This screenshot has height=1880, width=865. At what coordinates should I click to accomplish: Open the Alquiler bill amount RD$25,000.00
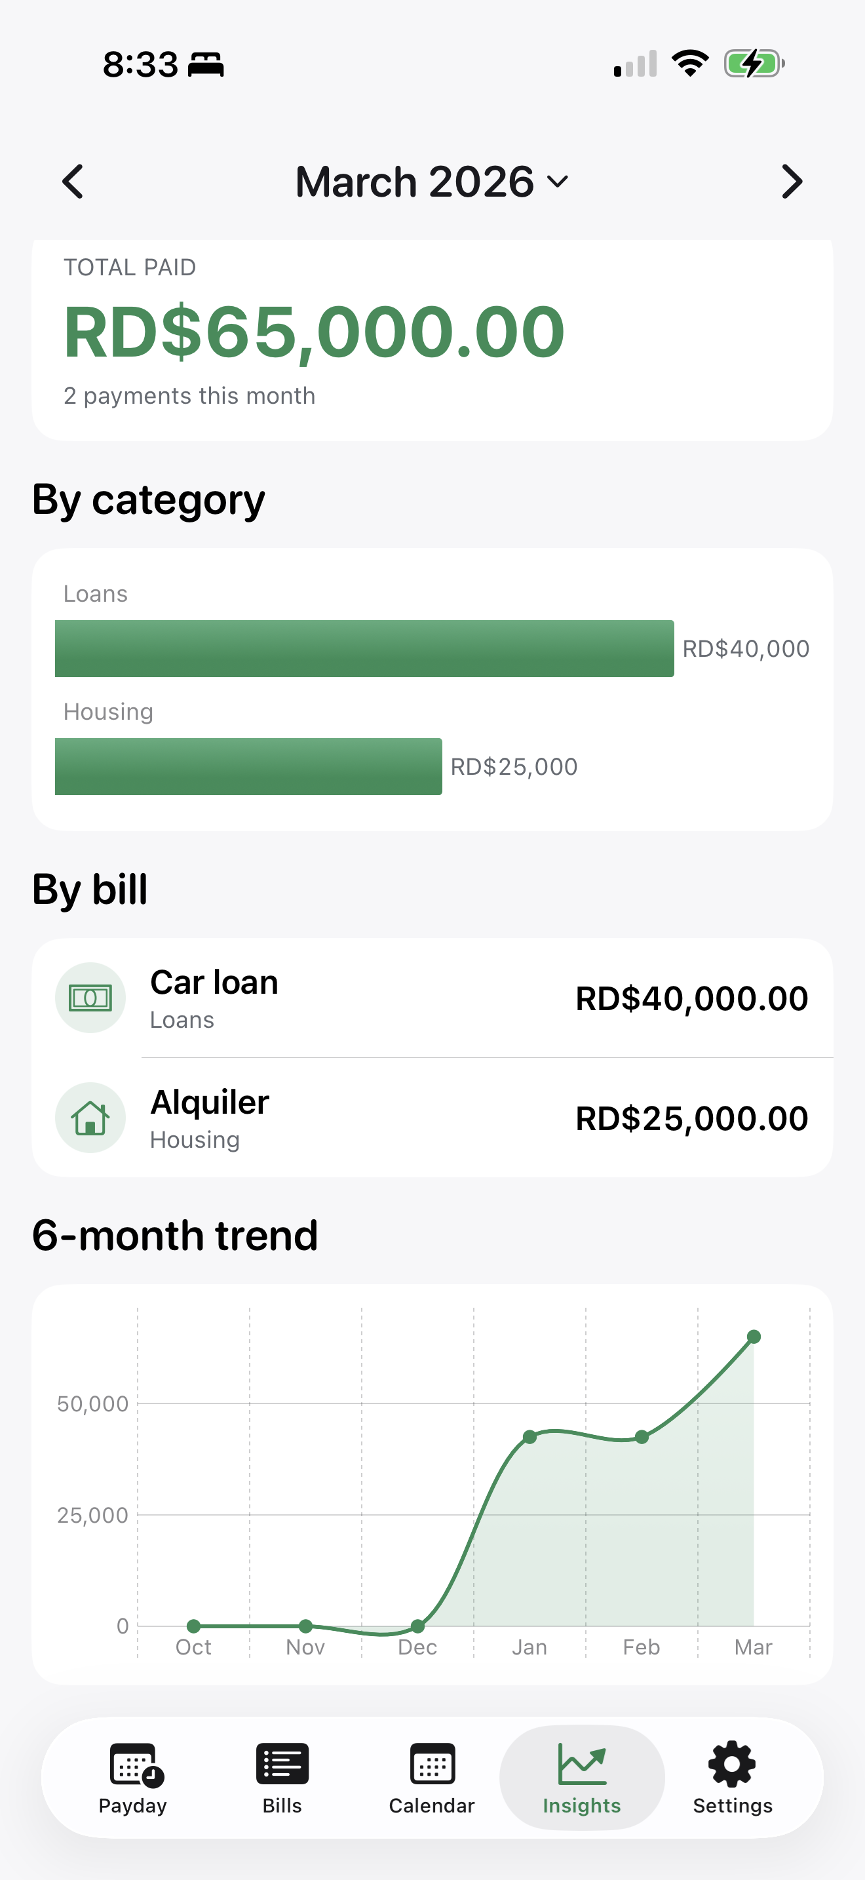[691, 1118]
